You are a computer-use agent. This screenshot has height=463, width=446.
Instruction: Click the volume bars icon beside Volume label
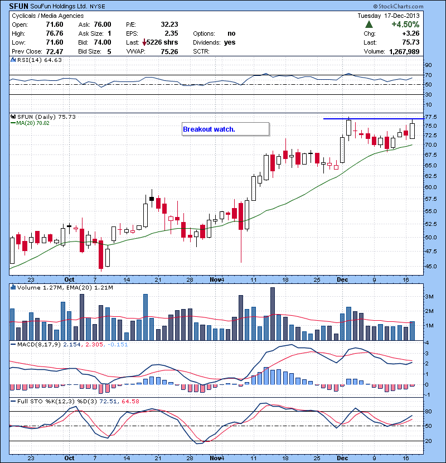point(13,287)
